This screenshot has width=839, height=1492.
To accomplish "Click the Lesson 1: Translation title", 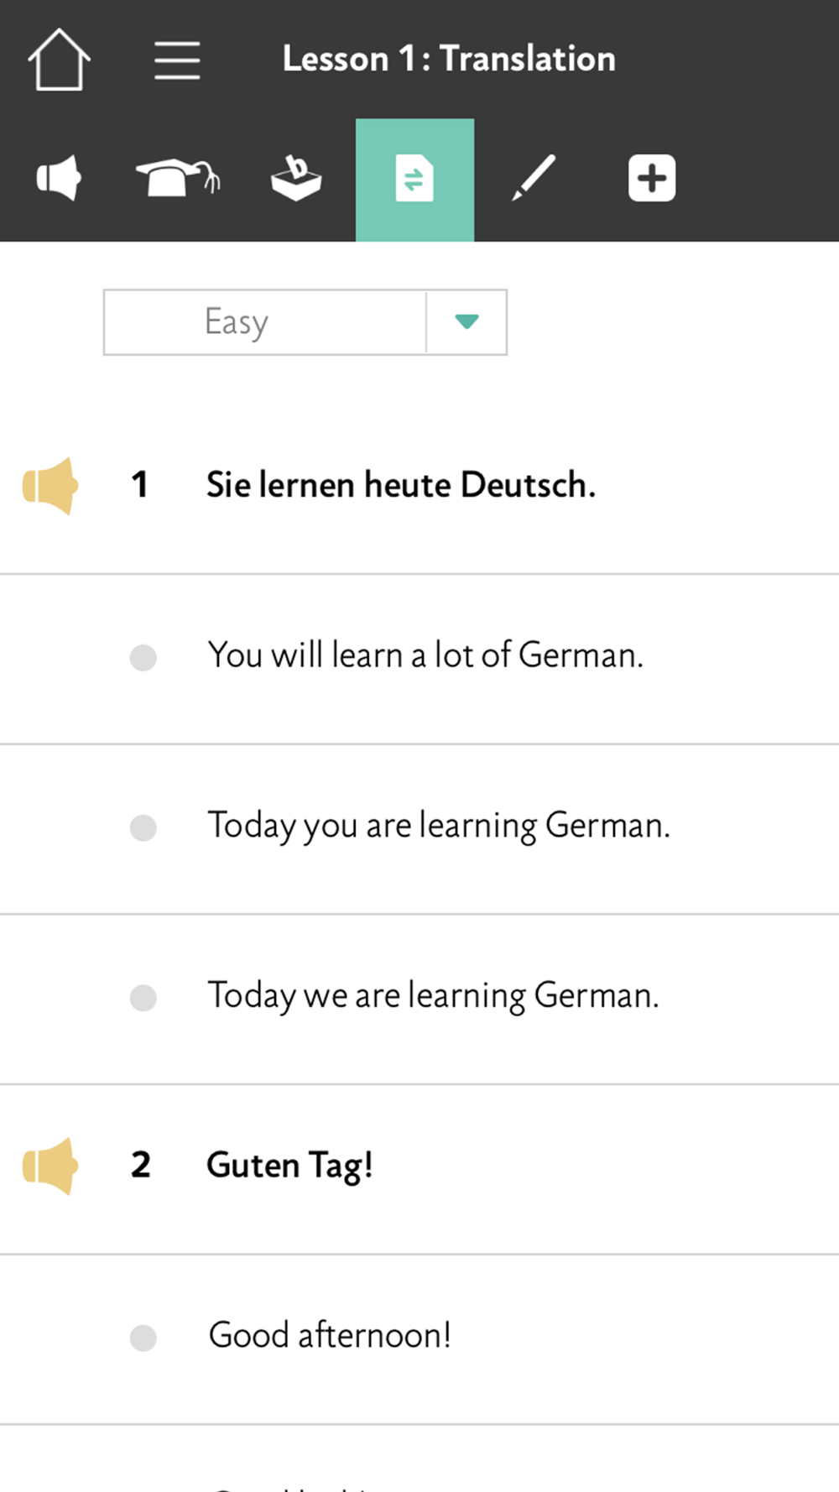I will (449, 59).
